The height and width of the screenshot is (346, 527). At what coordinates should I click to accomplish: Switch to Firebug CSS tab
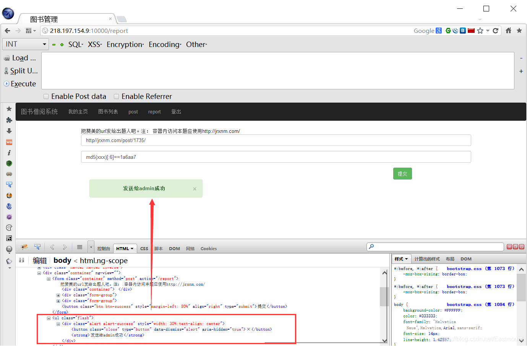coord(144,249)
